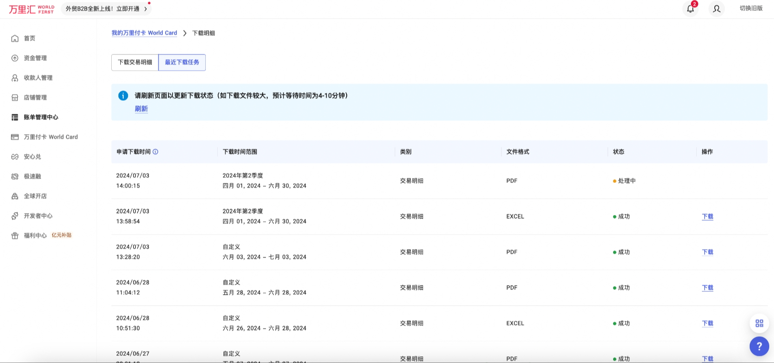
Task: Open the blue help question-mark button
Action: coord(759,346)
